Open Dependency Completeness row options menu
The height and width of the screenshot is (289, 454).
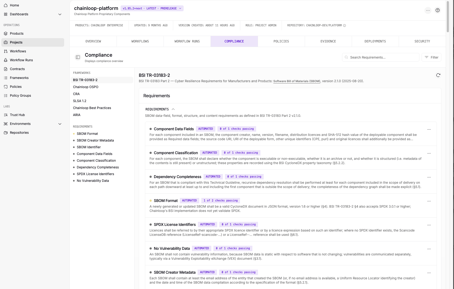(x=429, y=177)
